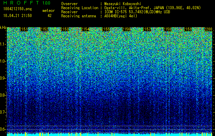Click the Receiving antenna label
Image resolution: width=215 pixels, height=136 pixels.
(x=79, y=16)
